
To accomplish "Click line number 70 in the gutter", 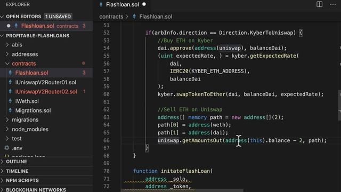I will click(x=107, y=171).
